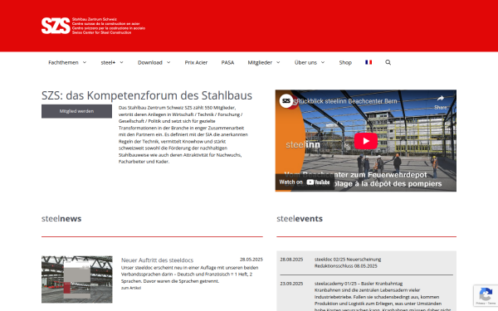Click Redaktionsschluss 08.05.2025 text
Viewport: 498px width, 311px height.
coord(346,266)
